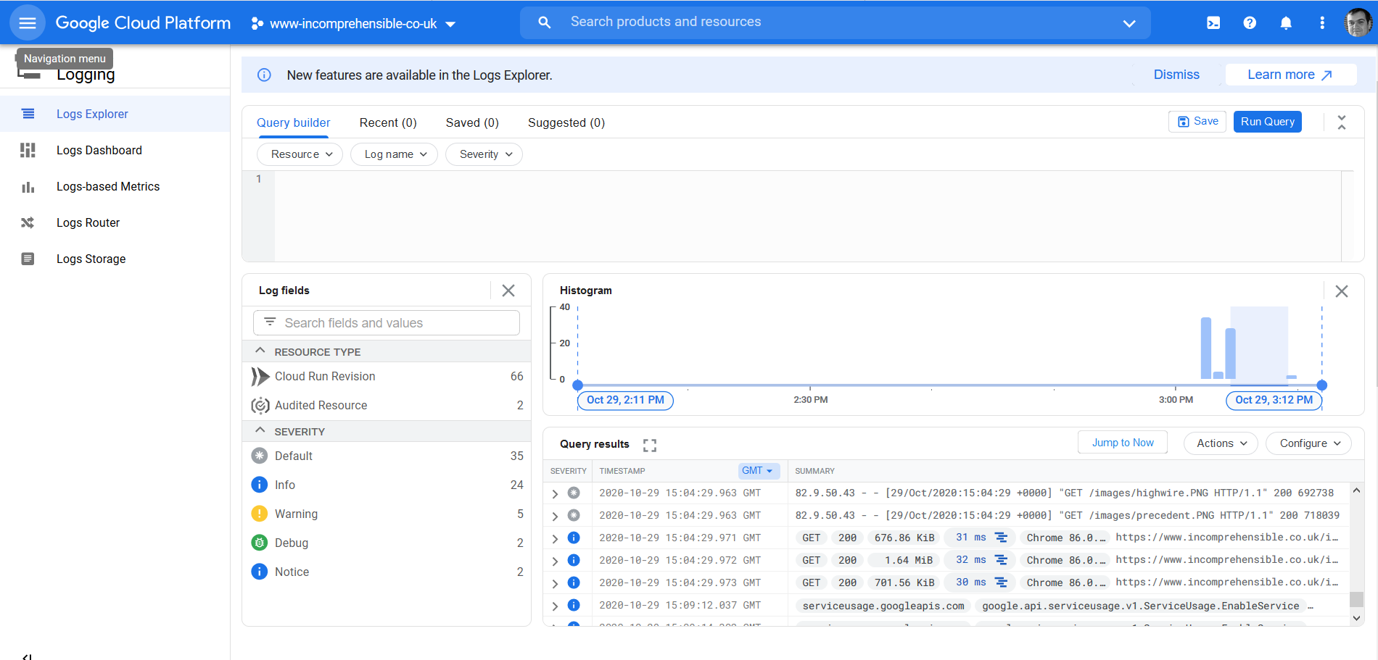
Task: Focus the Search products and resources field
Action: pos(834,22)
